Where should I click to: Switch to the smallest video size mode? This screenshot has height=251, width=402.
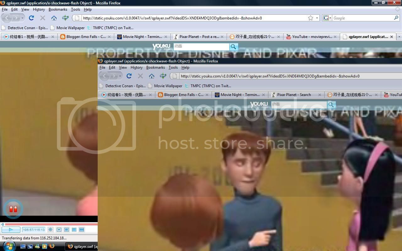[59, 230]
